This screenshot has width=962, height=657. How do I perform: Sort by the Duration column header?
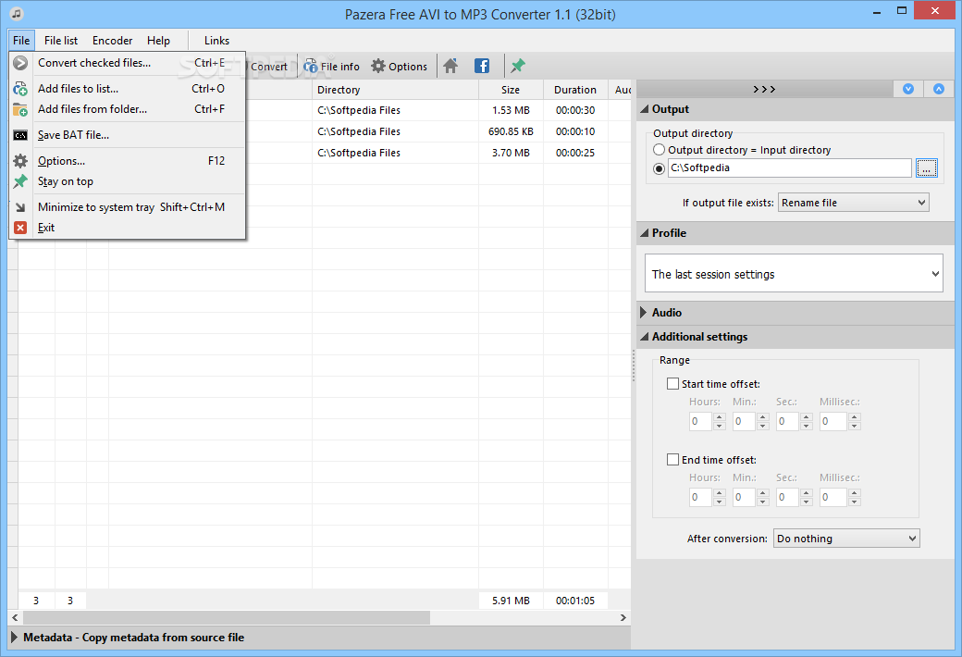pos(574,90)
